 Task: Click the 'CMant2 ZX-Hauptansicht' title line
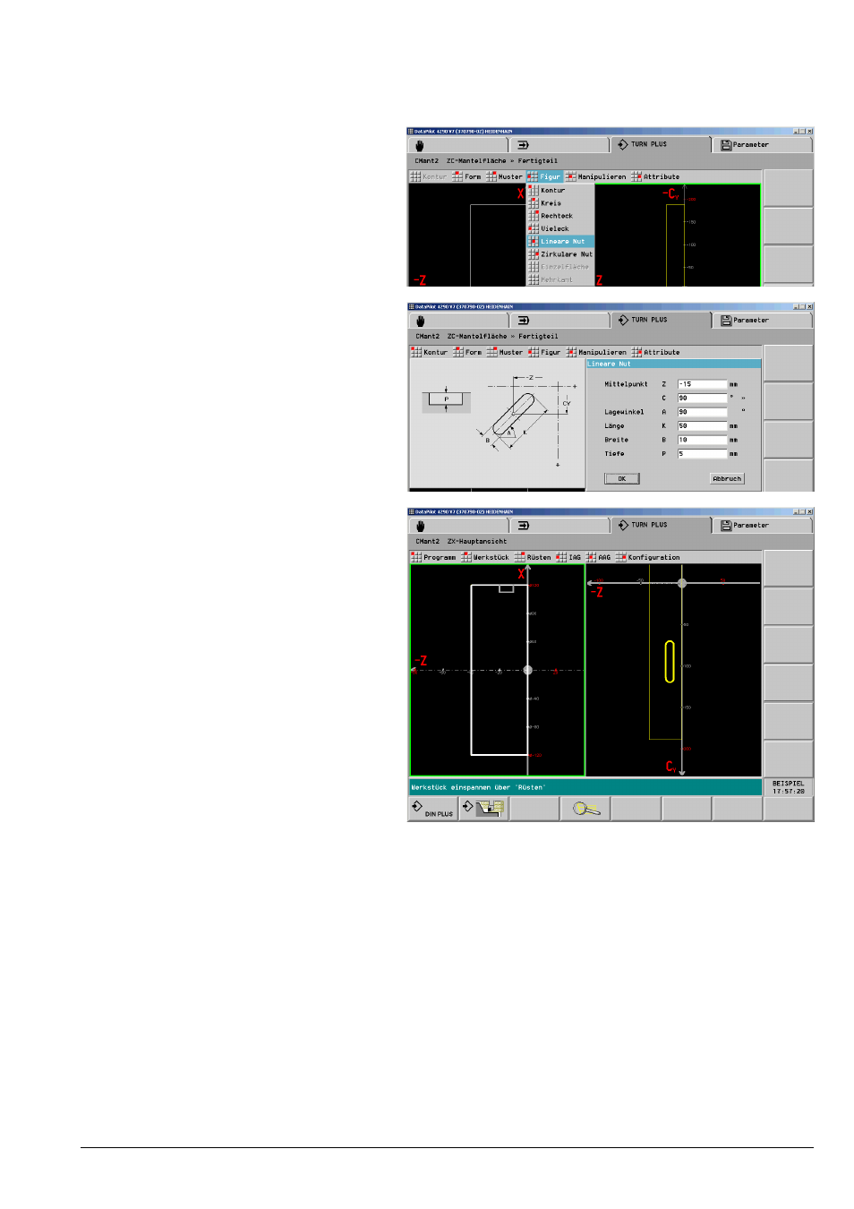(461, 541)
